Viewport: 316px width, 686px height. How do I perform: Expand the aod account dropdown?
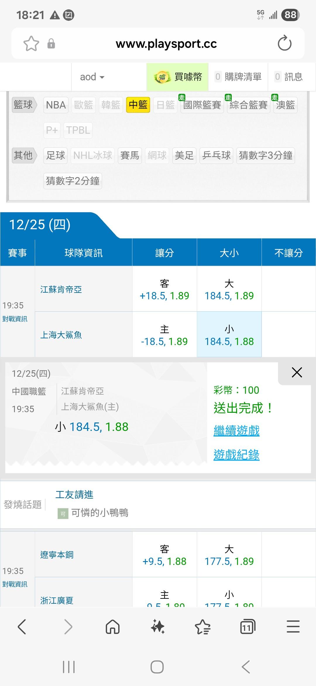click(92, 77)
